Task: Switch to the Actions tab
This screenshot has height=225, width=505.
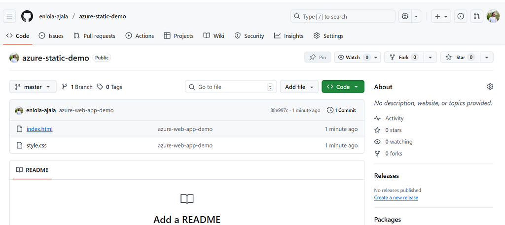Action: point(140,36)
